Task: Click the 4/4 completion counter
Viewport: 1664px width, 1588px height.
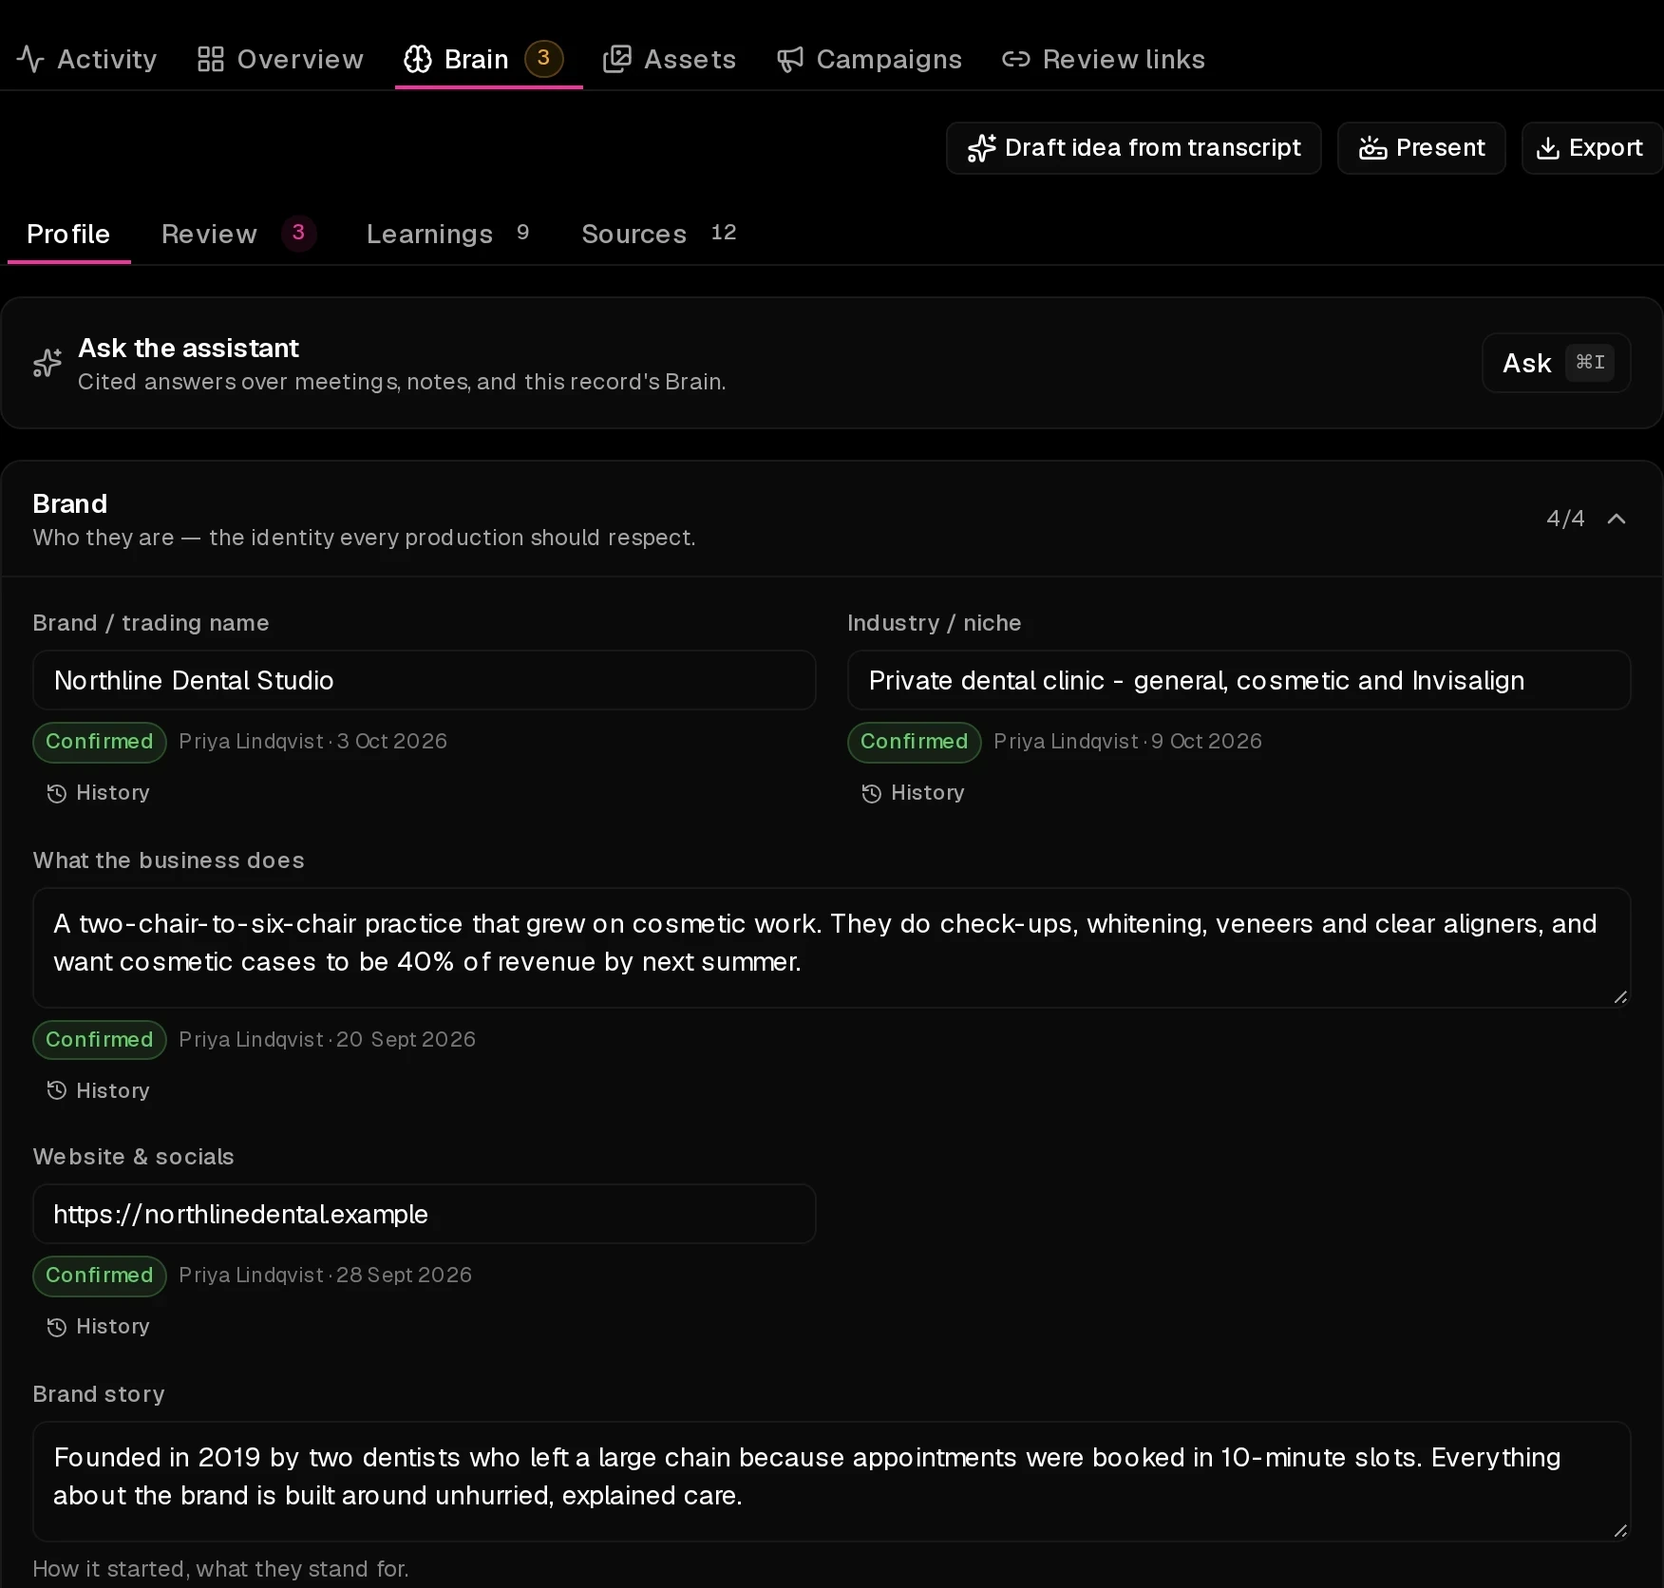Action: click(x=1565, y=519)
